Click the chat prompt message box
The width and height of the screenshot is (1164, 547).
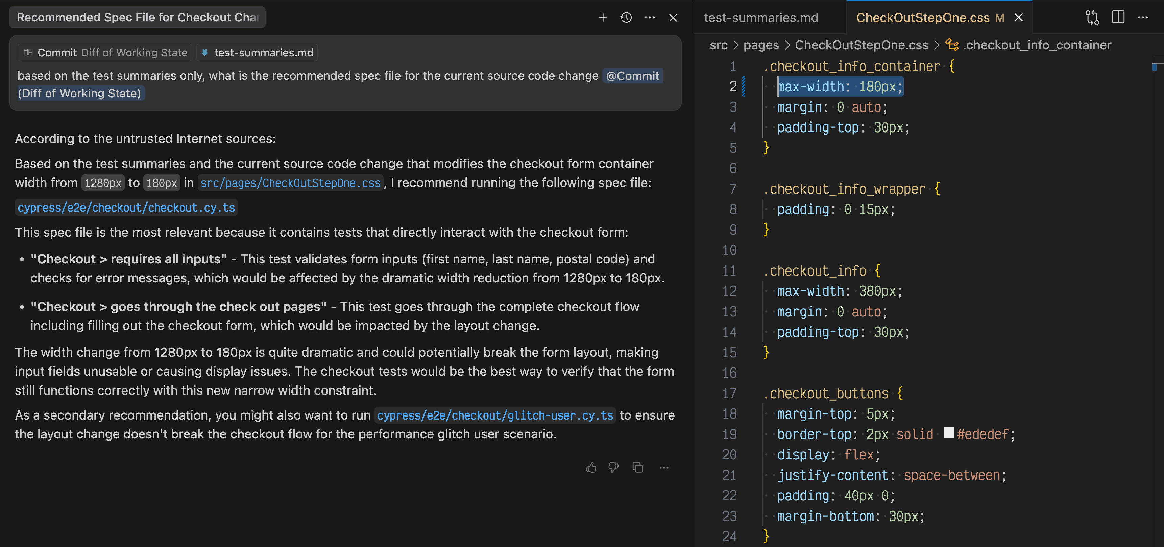[x=345, y=73]
